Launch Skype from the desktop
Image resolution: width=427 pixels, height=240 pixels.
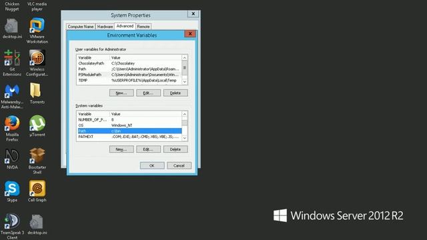point(12,191)
